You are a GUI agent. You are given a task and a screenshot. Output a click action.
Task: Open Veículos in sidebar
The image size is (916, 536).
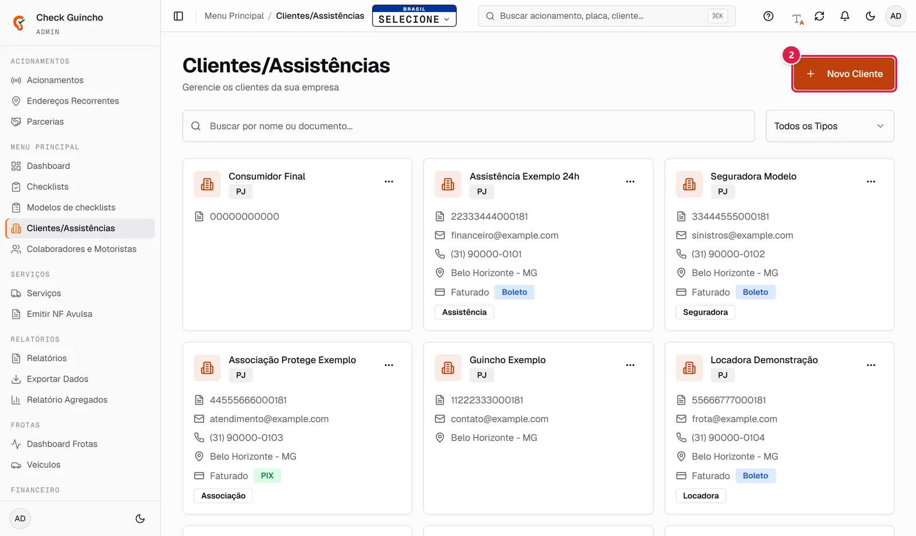pos(80,465)
